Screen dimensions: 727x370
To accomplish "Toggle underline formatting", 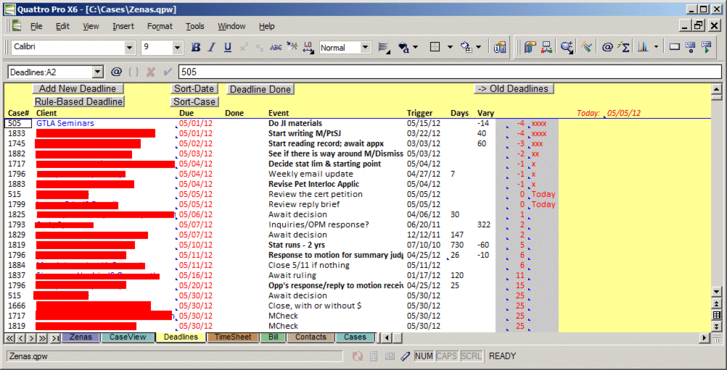I will 228,48.
